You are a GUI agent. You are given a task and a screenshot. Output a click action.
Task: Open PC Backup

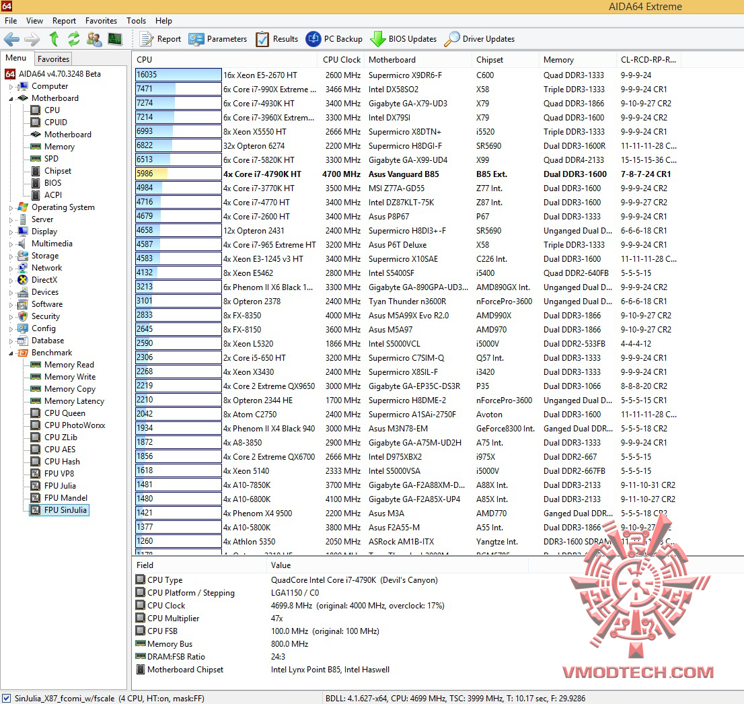[x=334, y=39]
